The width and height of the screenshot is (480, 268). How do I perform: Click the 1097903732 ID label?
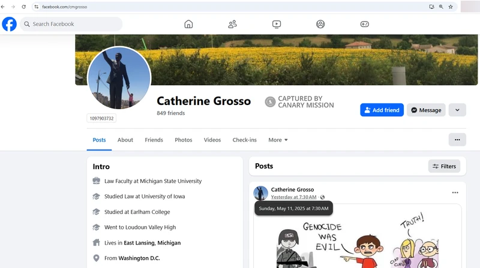(x=101, y=118)
